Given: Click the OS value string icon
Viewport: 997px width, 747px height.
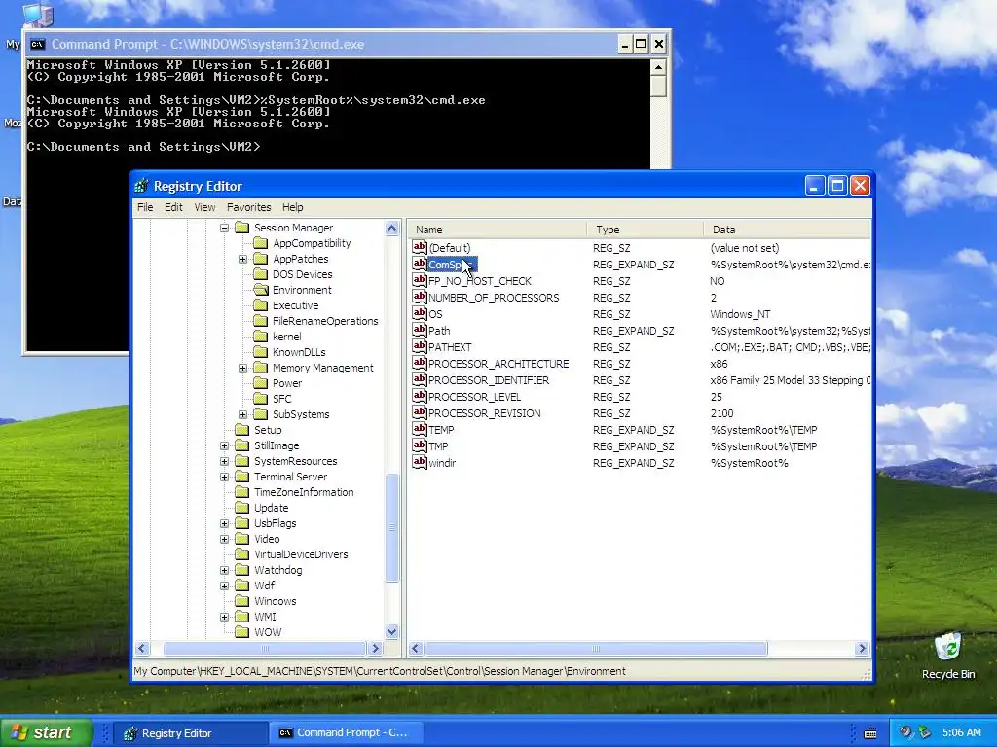Looking at the screenshot, I should pos(419,313).
